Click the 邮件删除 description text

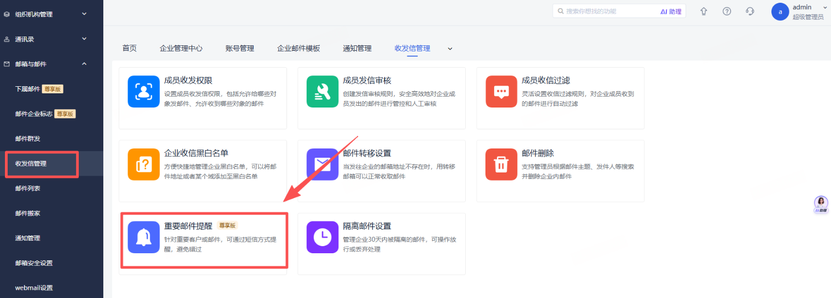(578, 171)
